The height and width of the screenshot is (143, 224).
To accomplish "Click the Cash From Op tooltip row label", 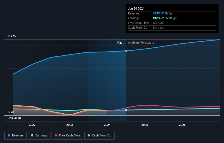I will click(x=138, y=28).
